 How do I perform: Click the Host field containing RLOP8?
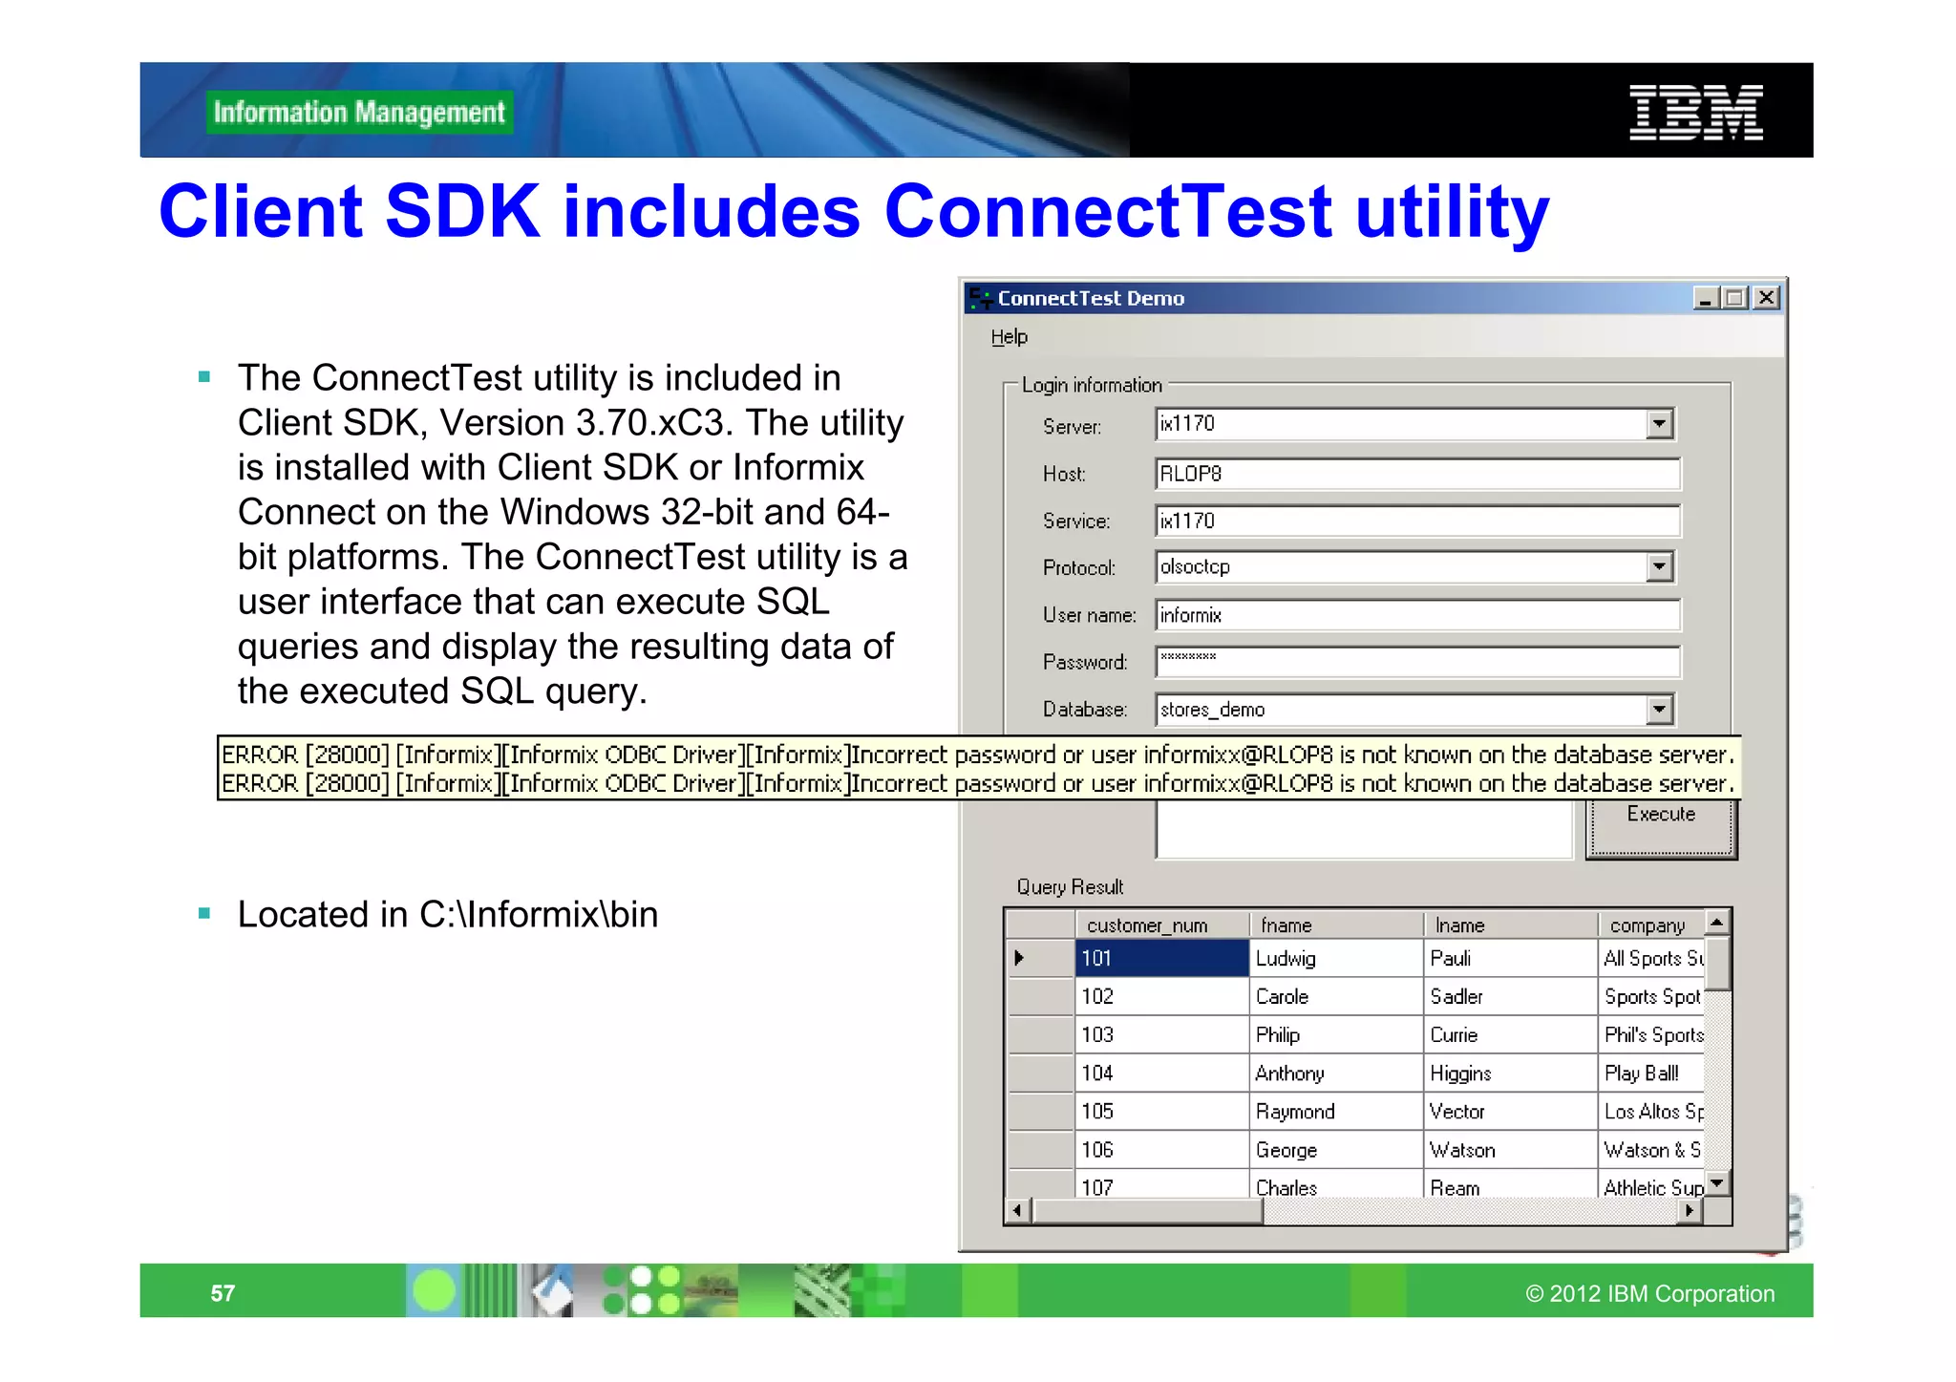pyautogui.click(x=1417, y=474)
